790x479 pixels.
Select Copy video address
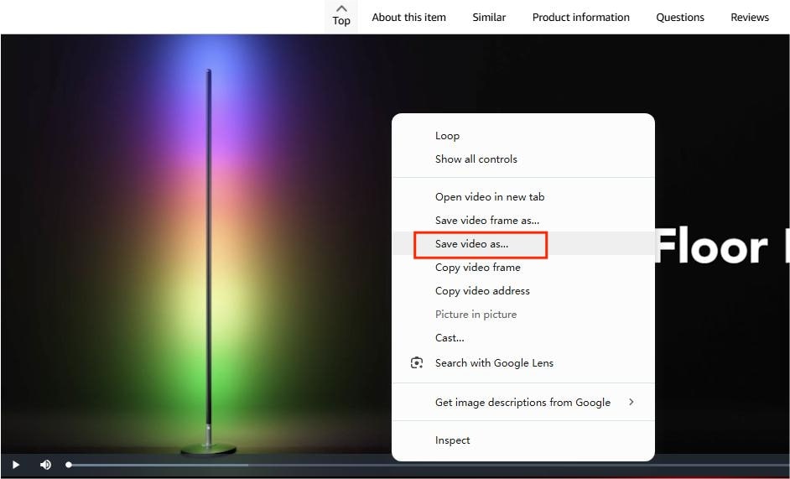tap(523, 290)
